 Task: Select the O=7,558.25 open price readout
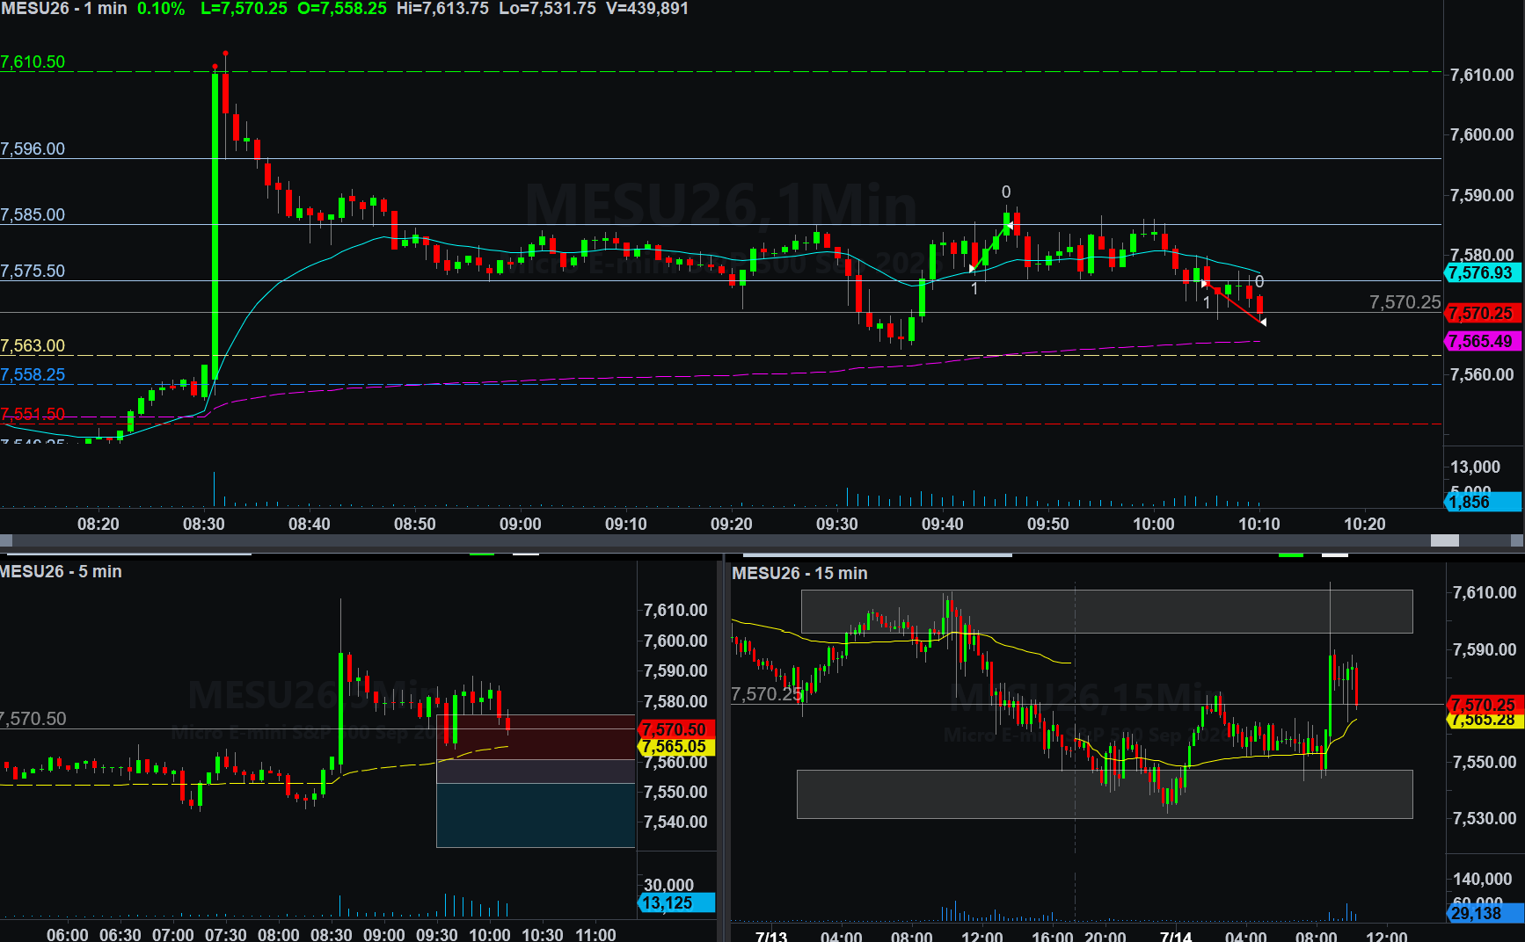[x=342, y=9]
